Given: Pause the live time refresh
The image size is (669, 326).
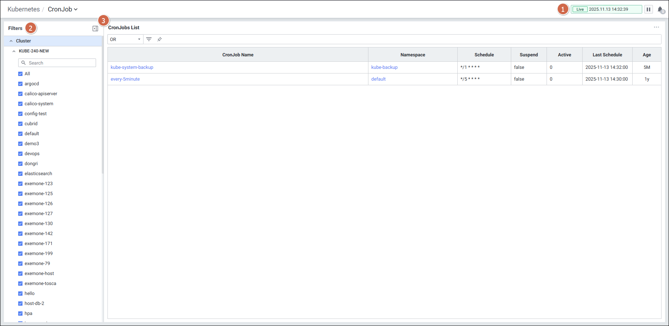Looking at the screenshot, I should [x=648, y=9].
